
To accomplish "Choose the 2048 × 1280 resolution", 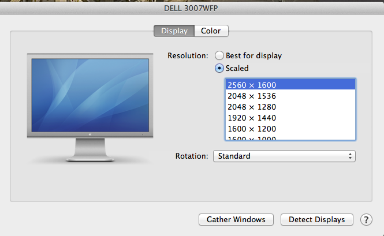I will tap(290, 107).
